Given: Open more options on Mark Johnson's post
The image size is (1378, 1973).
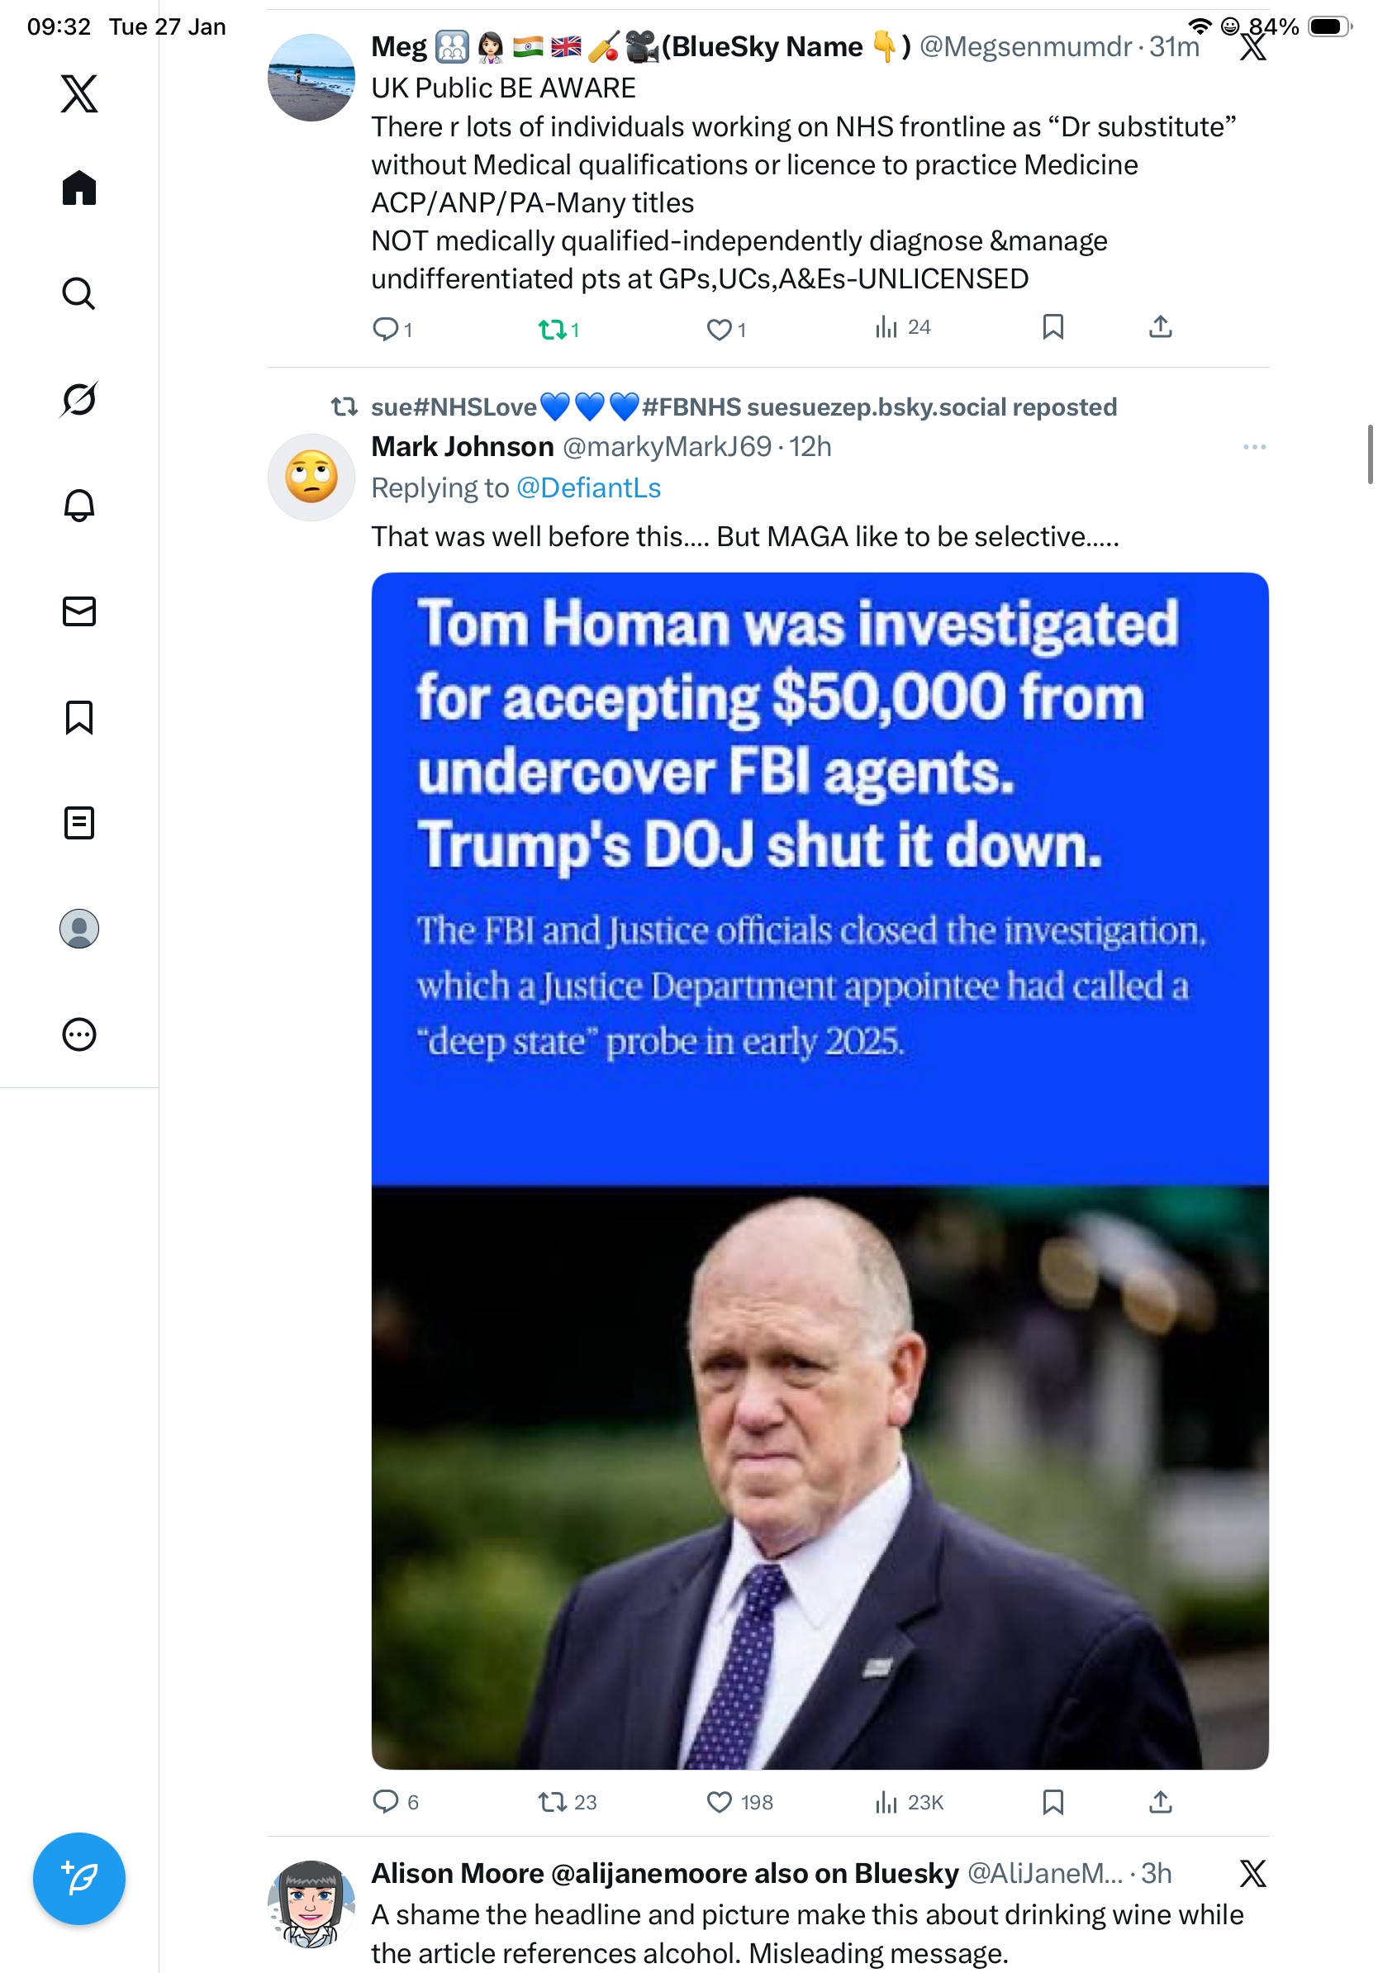Looking at the screenshot, I should (x=1254, y=447).
